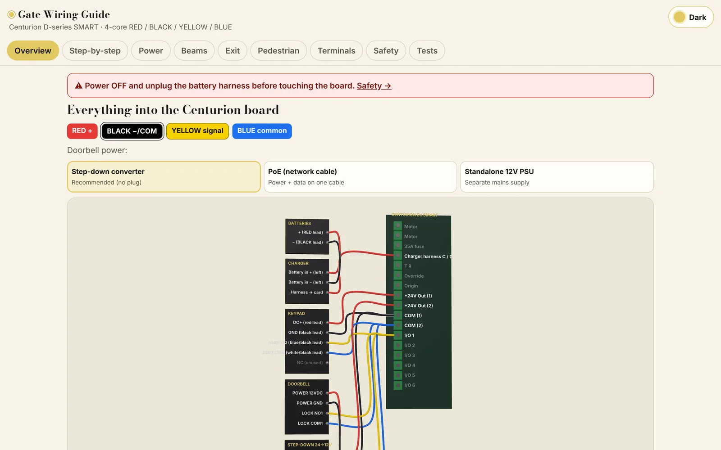Click the Harness → card charger label

tap(307, 292)
